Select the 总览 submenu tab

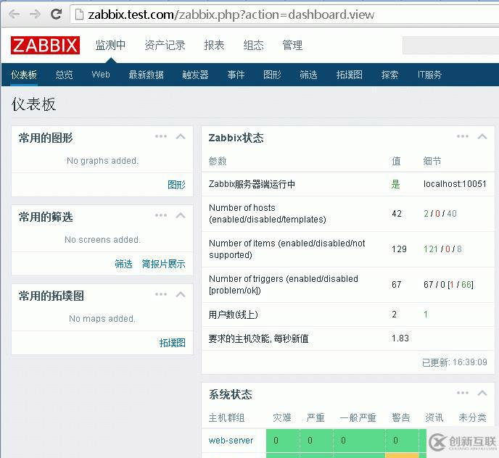coord(64,75)
